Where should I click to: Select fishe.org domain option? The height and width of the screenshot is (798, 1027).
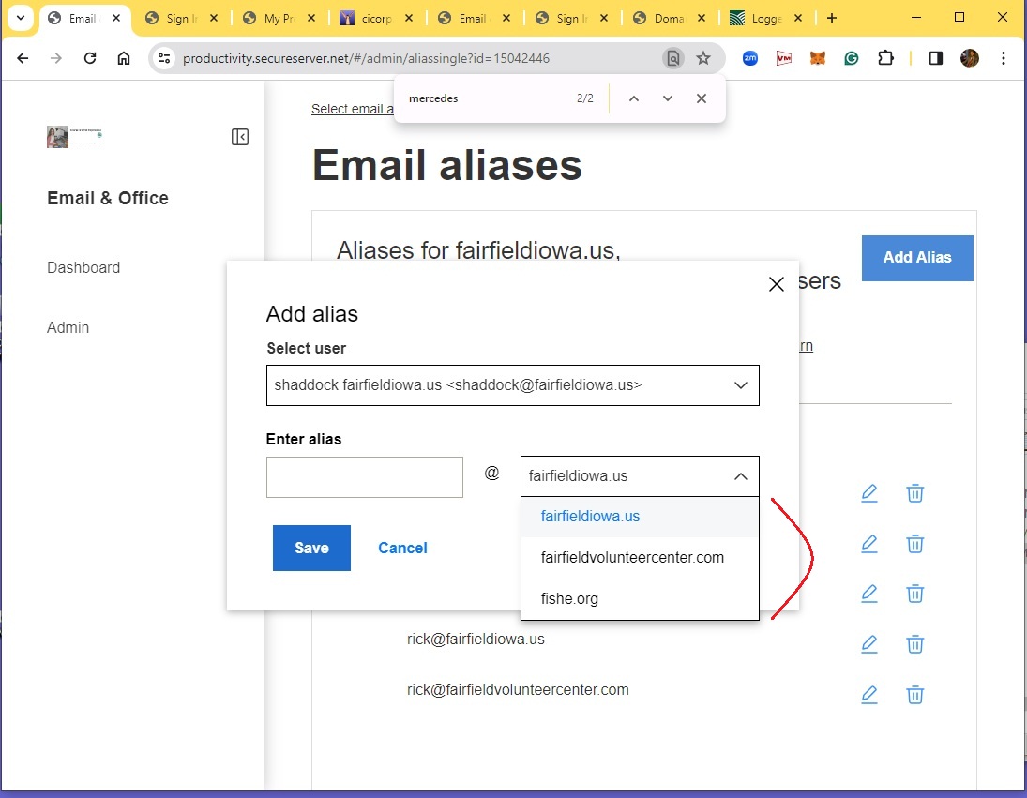point(569,599)
